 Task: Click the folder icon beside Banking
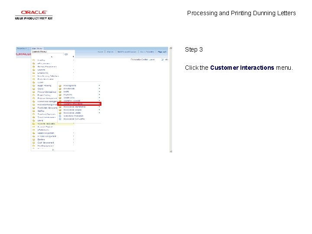(x=34, y=140)
